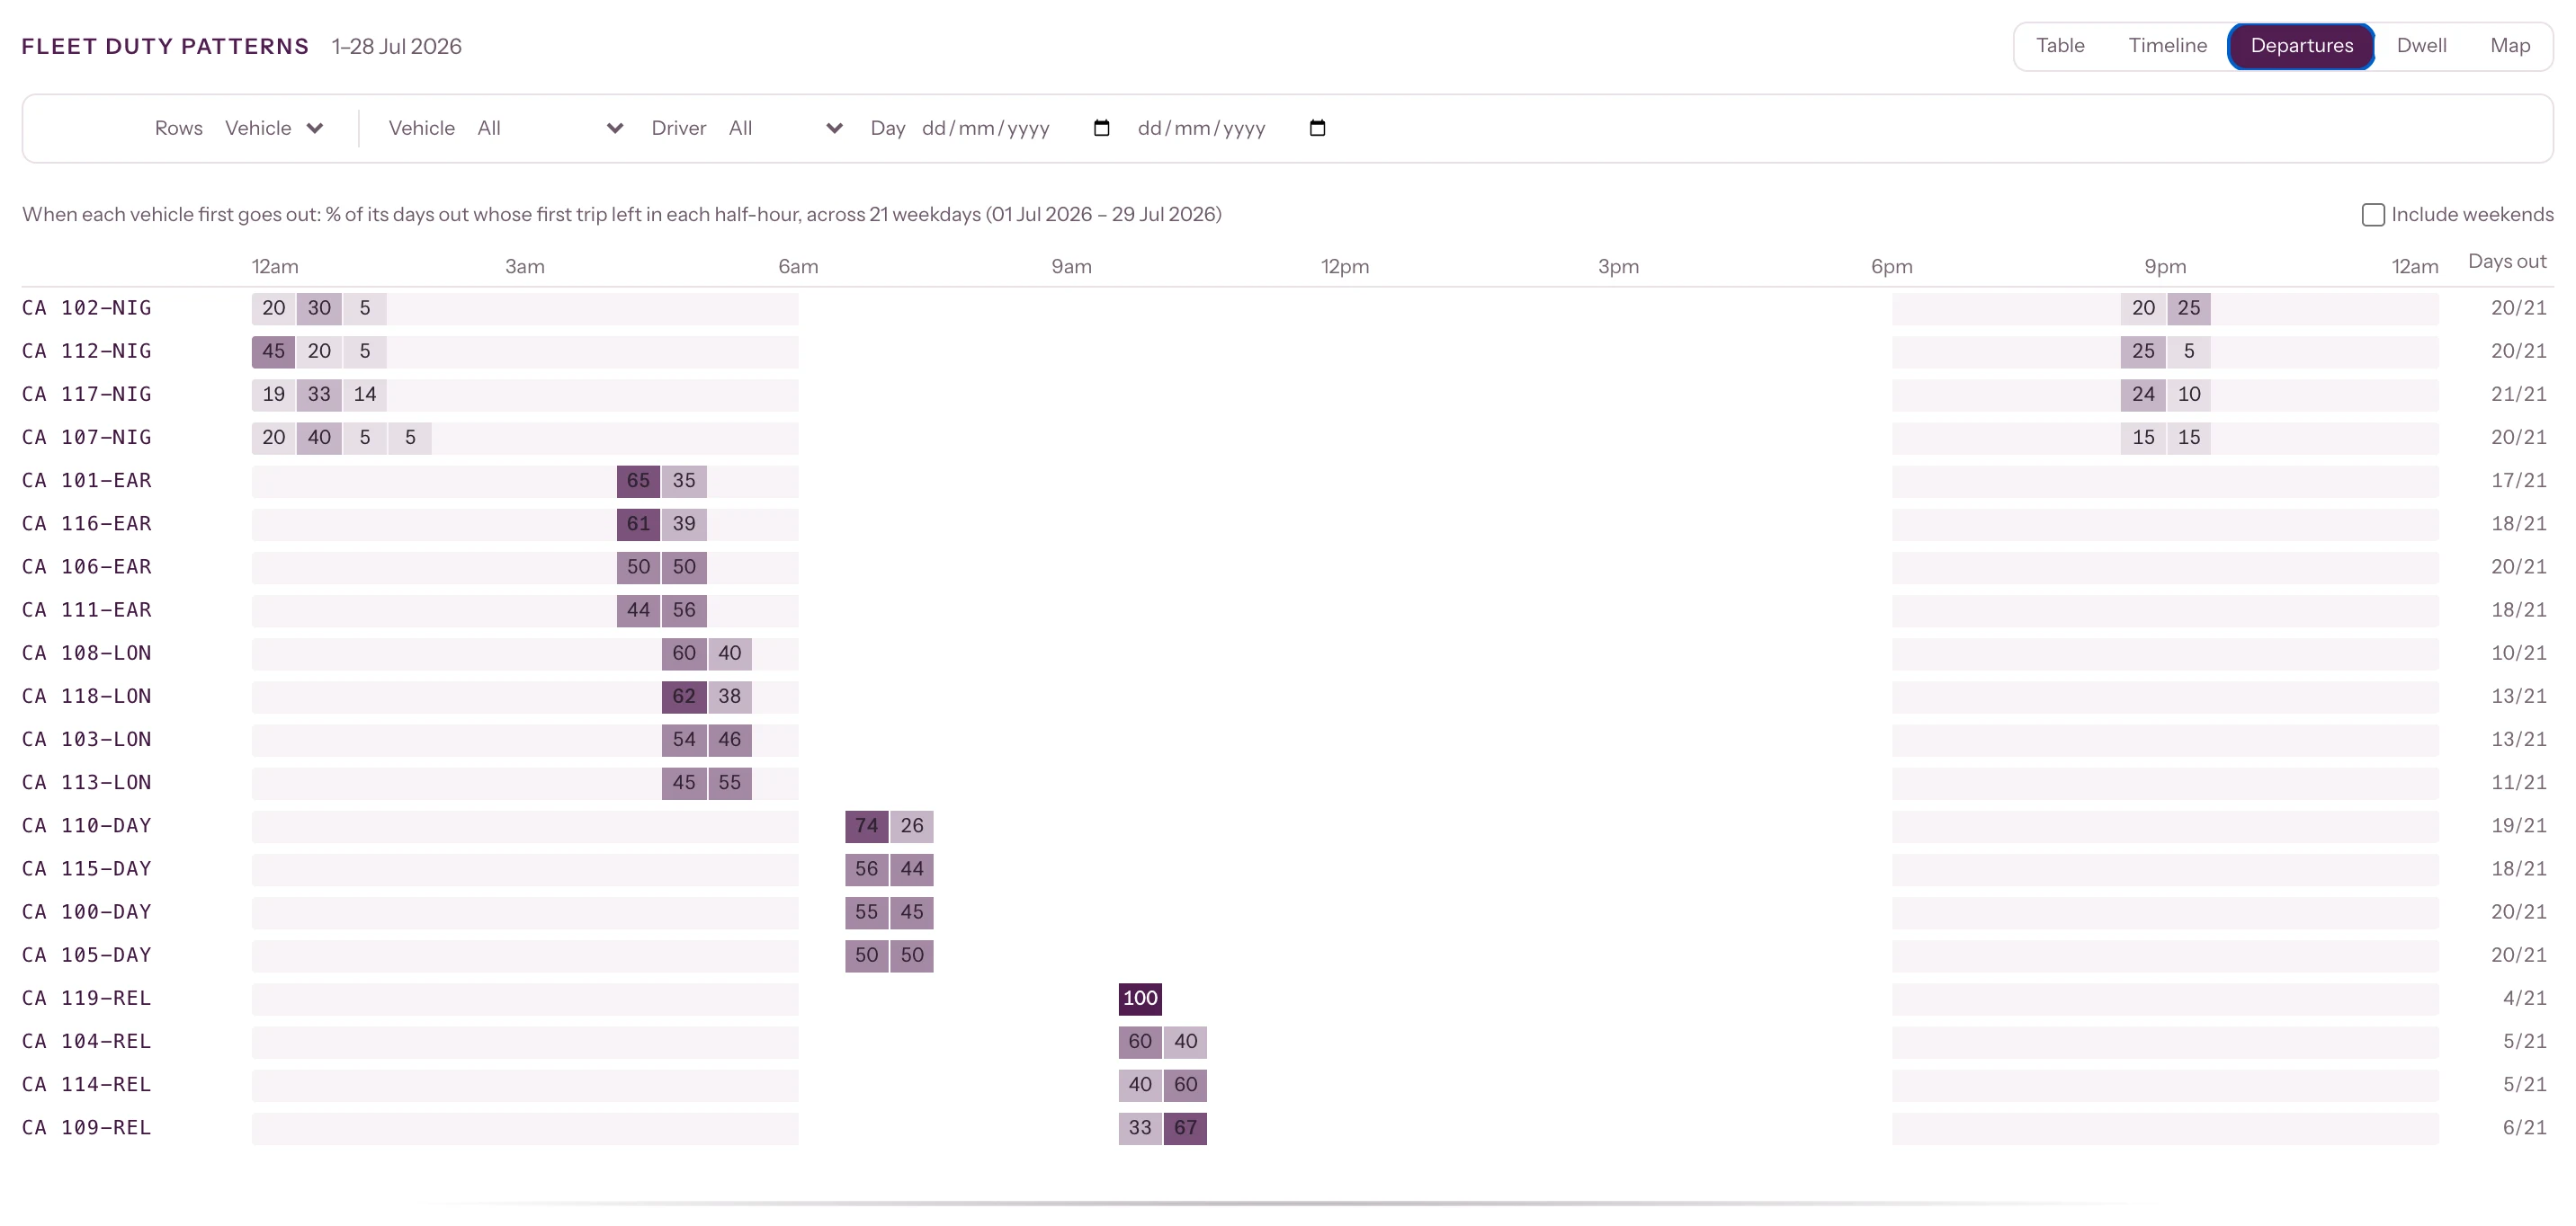Click the Fleet Duty Patterns heading
The image size is (2576, 1226).
(165, 47)
